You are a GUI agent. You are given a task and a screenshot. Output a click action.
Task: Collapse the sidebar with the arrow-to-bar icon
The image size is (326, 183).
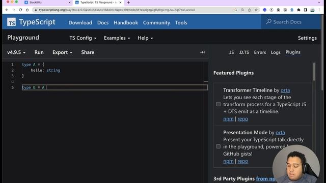(x=202, y=52)
